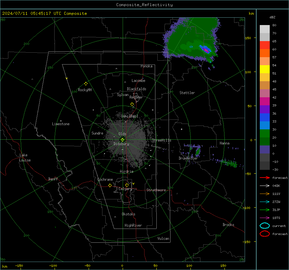Click the RockyMH town label
This screenshot has height=270, width=289.
[x=85, y=90]
